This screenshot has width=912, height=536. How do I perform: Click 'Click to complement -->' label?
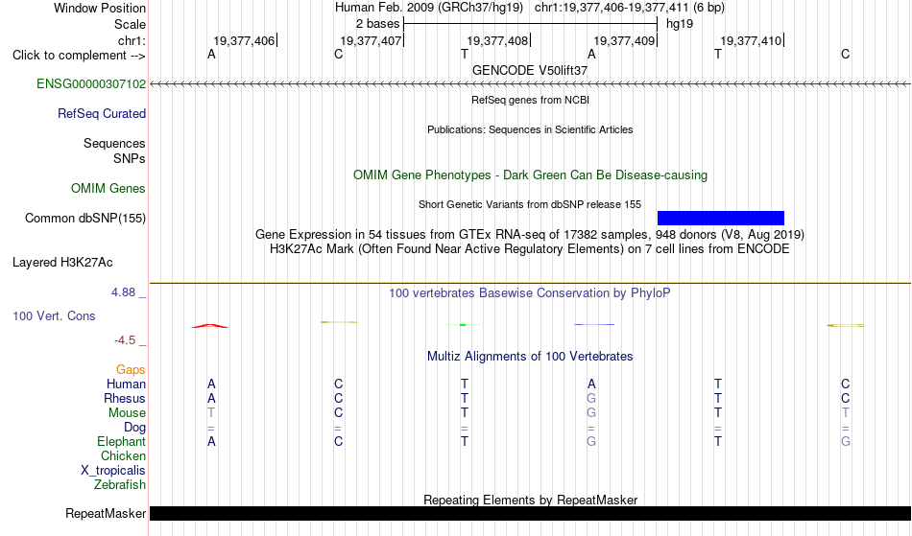79,56
